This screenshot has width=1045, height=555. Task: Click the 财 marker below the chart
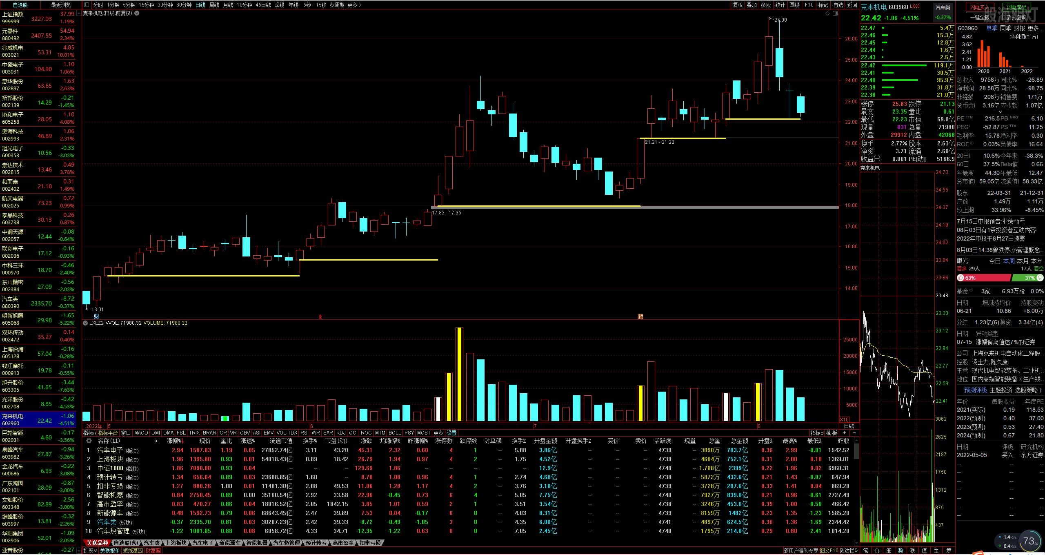(x=96, y=317)
